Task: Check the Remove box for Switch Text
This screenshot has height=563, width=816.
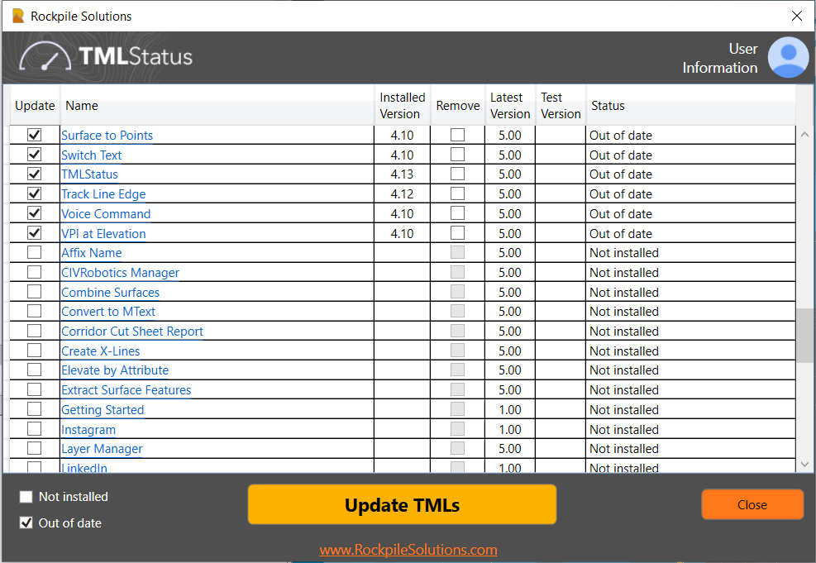Action: [x=457, y=155]
